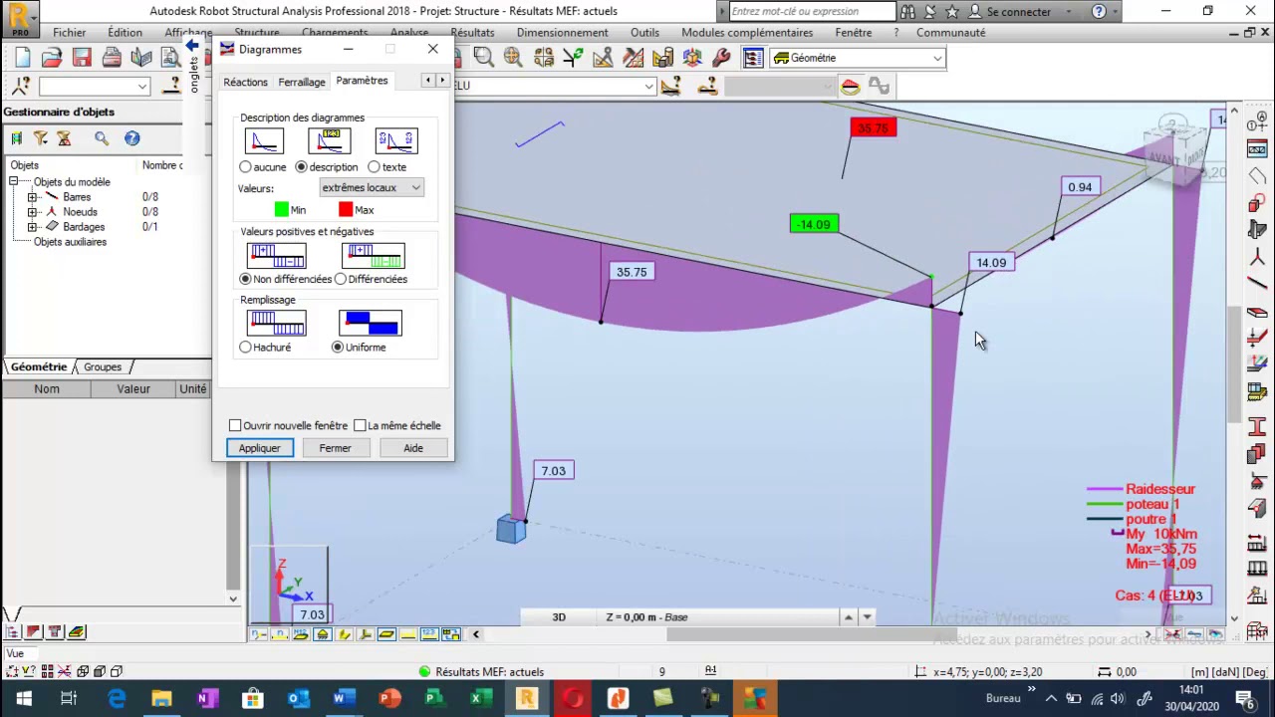The width and height of the screenshot is (1275, 717).
Task: Click the bar drawing line icon in right toolbar
Action: (1257, 284)
